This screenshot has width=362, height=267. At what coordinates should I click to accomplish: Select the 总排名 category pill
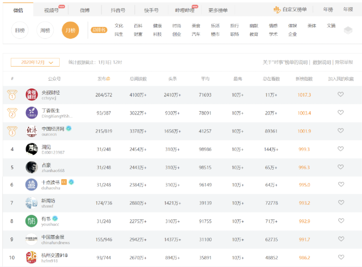(x=99, y=30)
